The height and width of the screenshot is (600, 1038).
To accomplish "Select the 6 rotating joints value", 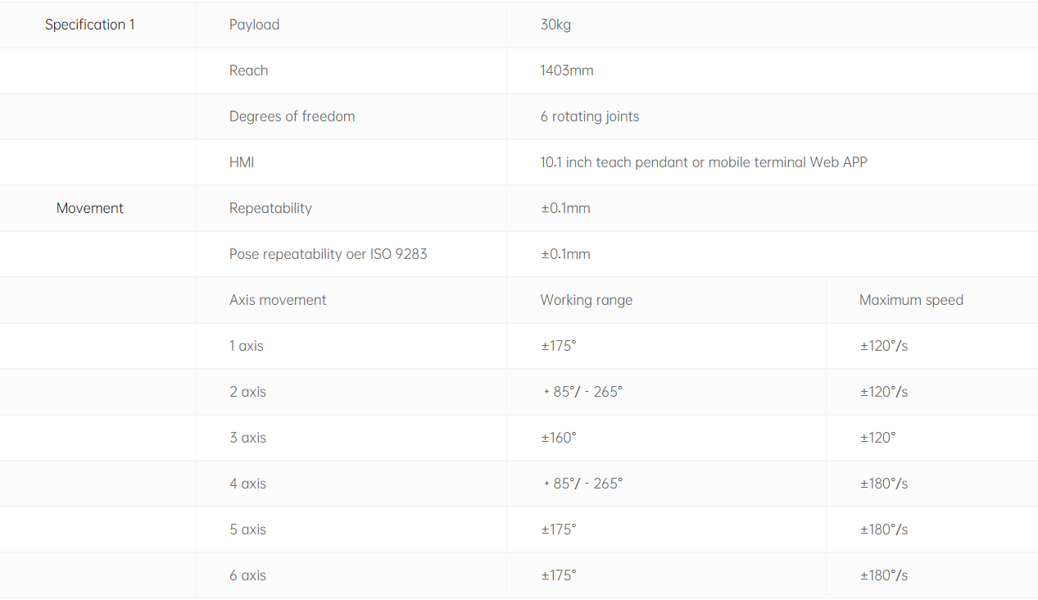I will pyautogui.click(x=590, y=116).
